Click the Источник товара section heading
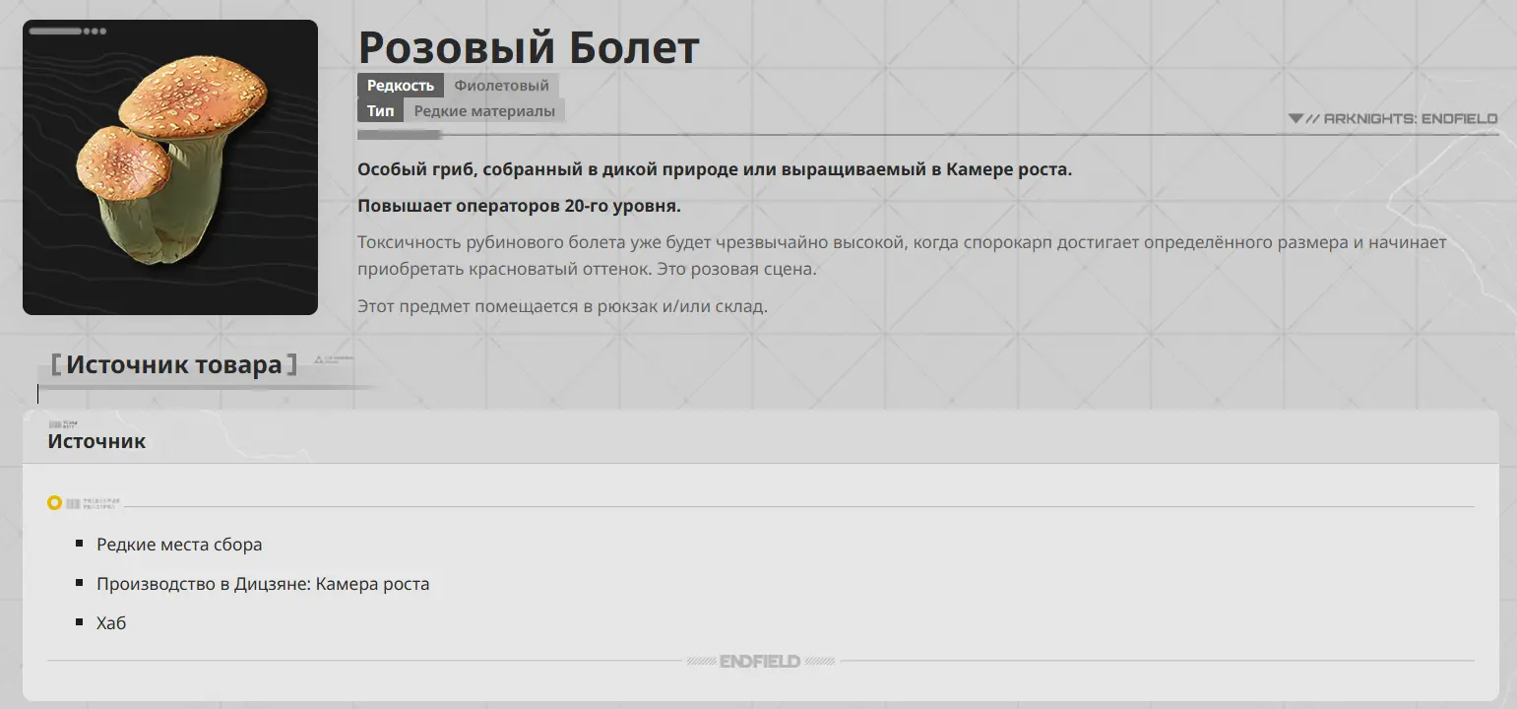This screenshot has height=709, width=1517. point(173,365)
